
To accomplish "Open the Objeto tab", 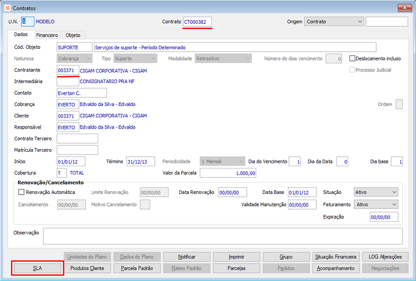I will coord(73,35).
